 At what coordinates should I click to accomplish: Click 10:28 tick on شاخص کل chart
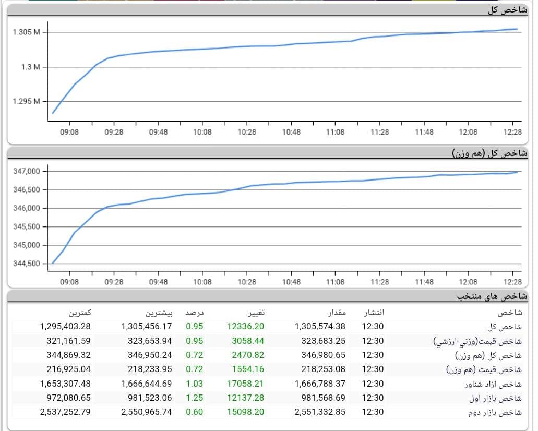[247, 132]
